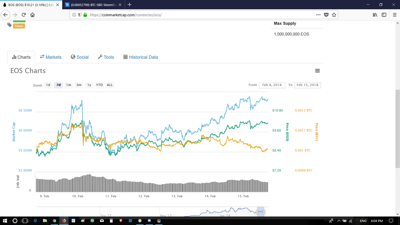Set chart zoom to 1m
This screenshot has height=225, width=400.
tap(68, 85)
